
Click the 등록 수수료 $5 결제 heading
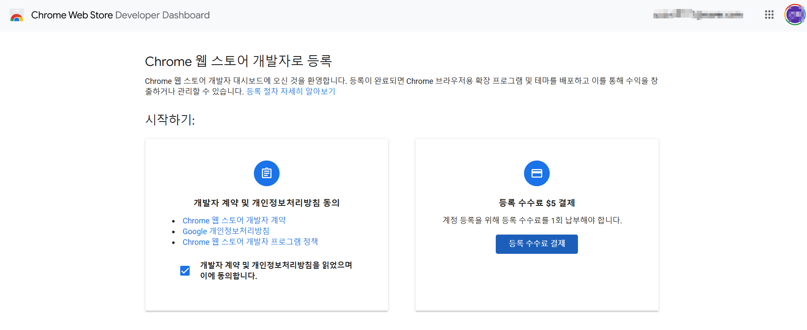(x=537, y=203)
